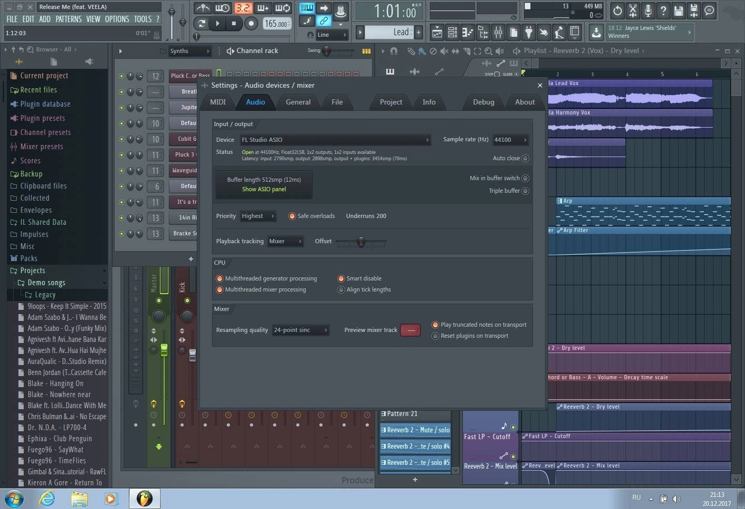Click the Render as audio file icon

[x=694, y=11]
